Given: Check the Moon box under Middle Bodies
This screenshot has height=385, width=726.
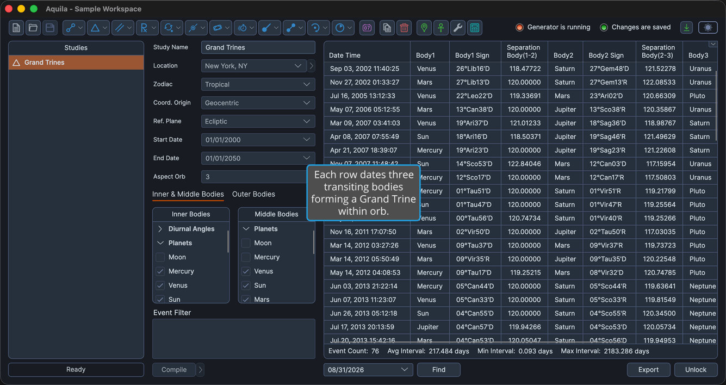Looking at the screenshot, I should coord(246,243).
